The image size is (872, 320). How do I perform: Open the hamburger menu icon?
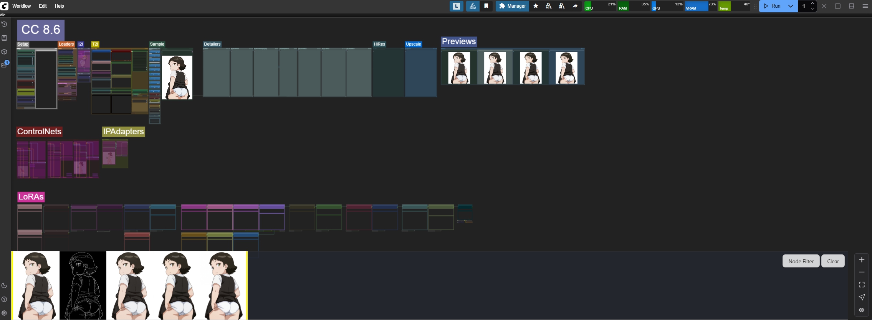click(865, 6)
